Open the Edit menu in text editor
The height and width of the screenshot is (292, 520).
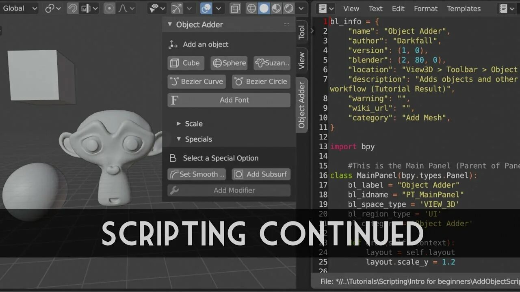[x=398, y=9]
